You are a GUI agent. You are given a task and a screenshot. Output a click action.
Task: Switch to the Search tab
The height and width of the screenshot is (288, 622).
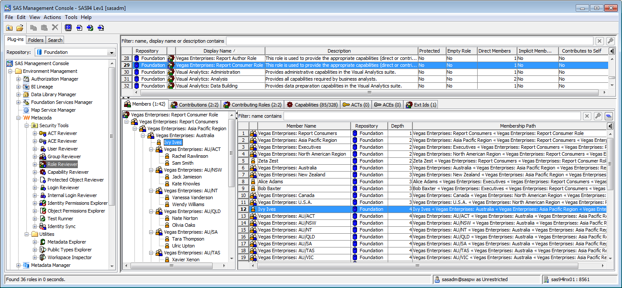click(55, 40)
